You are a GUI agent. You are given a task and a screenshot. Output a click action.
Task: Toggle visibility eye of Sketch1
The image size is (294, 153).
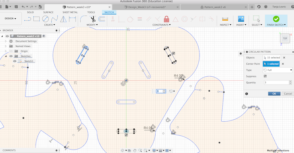(x=15, y=61)
